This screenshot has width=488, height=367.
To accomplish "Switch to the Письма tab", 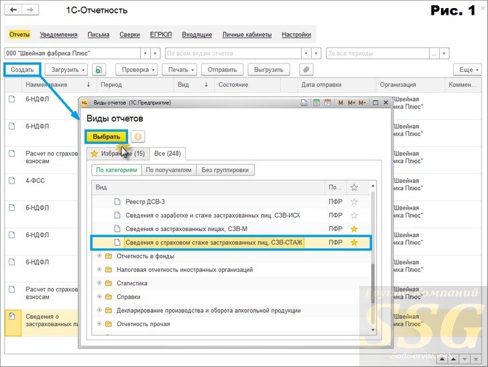I will pos(99,35).
